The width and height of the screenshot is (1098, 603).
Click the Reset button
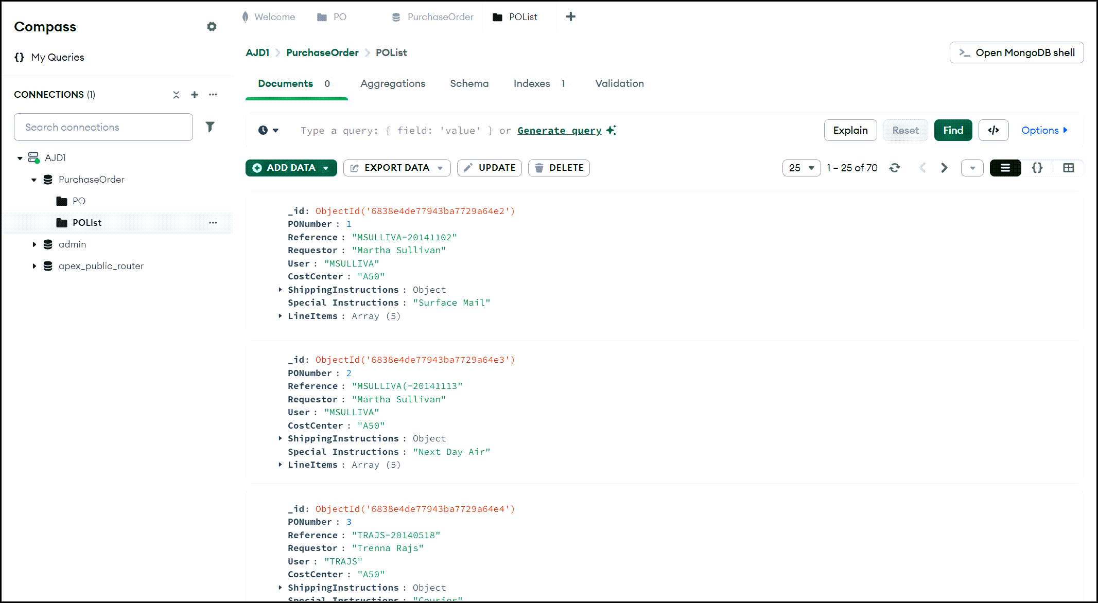pos(905,130)
